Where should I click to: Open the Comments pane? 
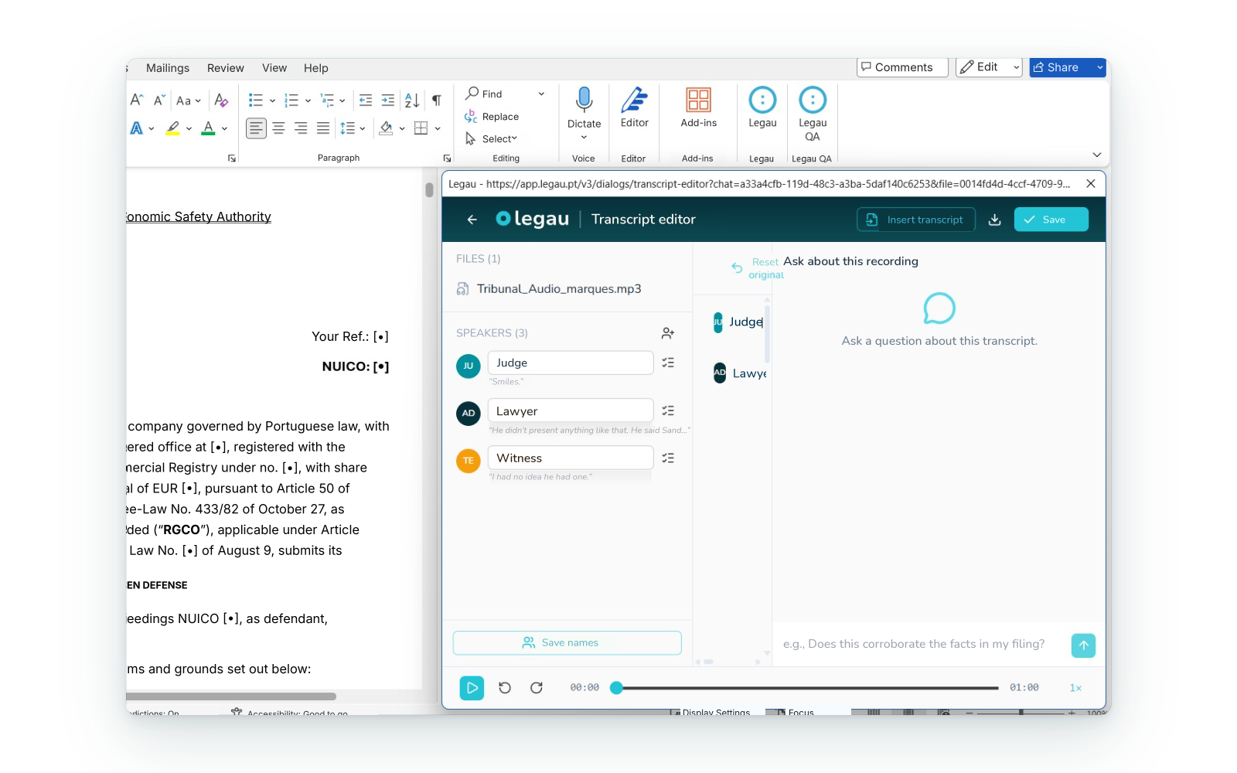(902, 68)
